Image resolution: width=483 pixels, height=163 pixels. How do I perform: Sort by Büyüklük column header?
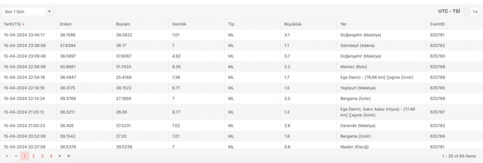(x=293, y=24)
